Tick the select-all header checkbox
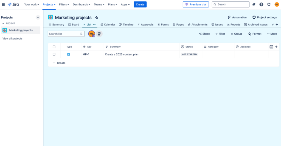The width and height of the screenshot is (281, 146). (x=54, y=47)
